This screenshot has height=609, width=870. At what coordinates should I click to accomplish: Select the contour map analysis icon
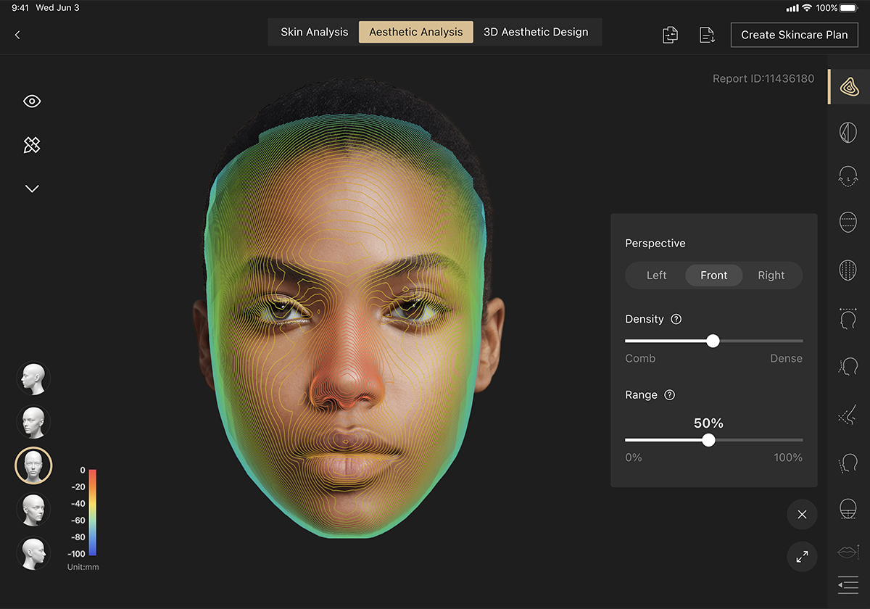pos(848,87)
